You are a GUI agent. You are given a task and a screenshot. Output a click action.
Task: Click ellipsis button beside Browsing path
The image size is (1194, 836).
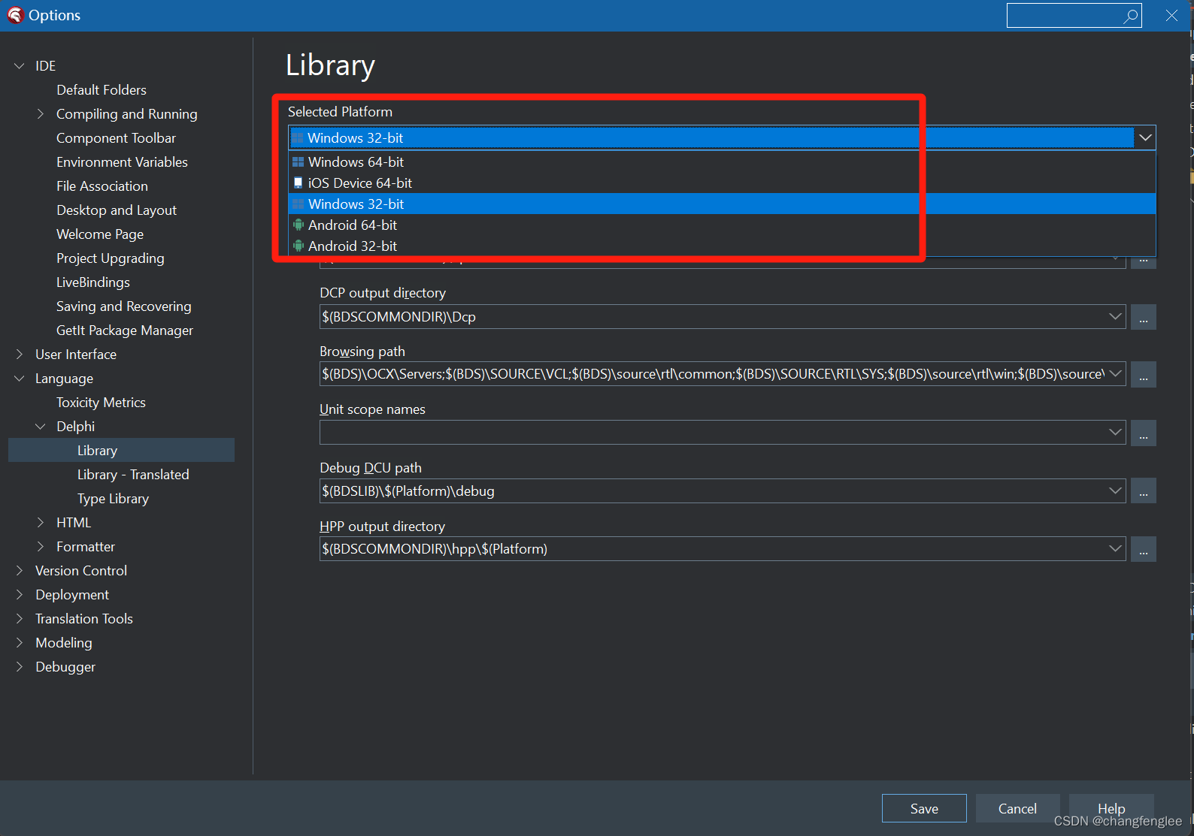(1143, 374)
